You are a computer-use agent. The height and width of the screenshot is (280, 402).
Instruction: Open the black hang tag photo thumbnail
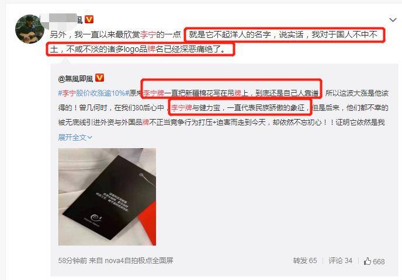(107, 197)
